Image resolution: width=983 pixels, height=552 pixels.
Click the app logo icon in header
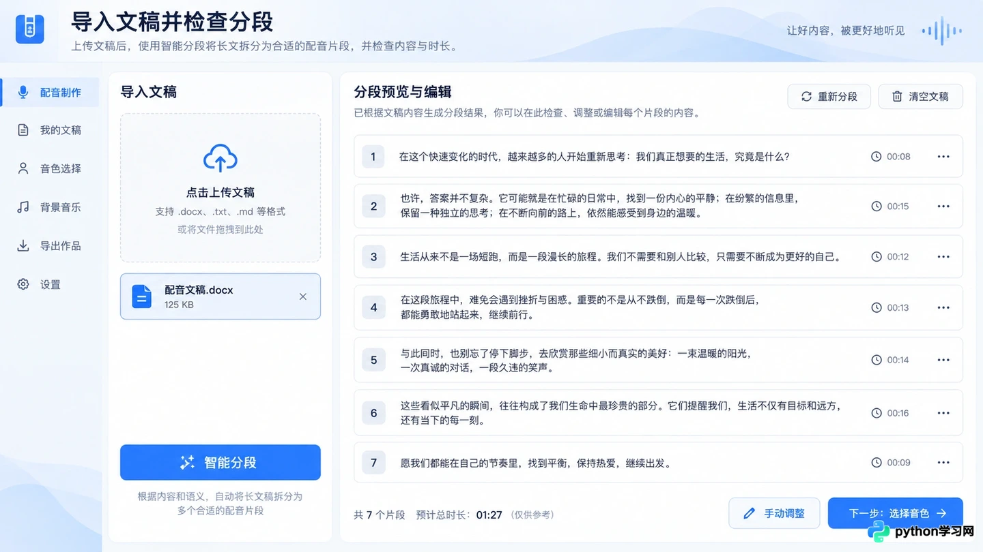click(x=29, y=29)
